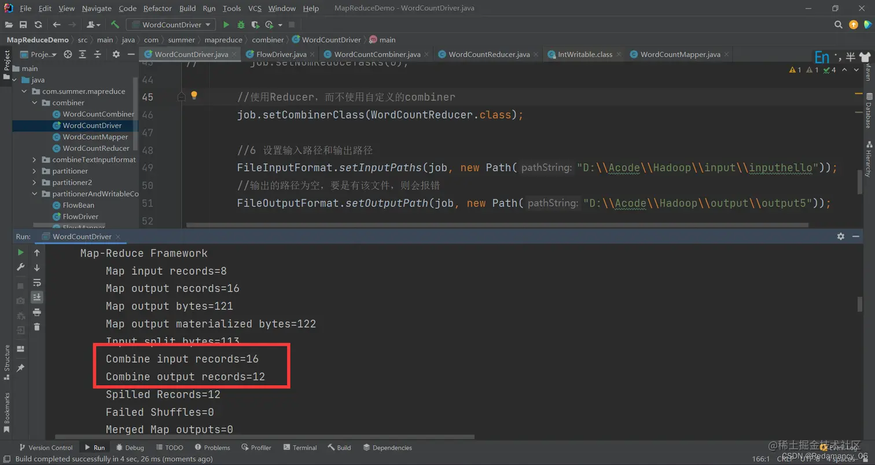Click the Search Everywhere magnifier

tap(838, 25)
